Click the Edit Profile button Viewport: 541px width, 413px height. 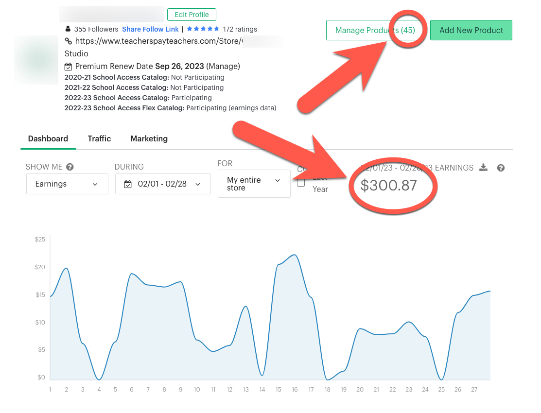coord(192,15)
